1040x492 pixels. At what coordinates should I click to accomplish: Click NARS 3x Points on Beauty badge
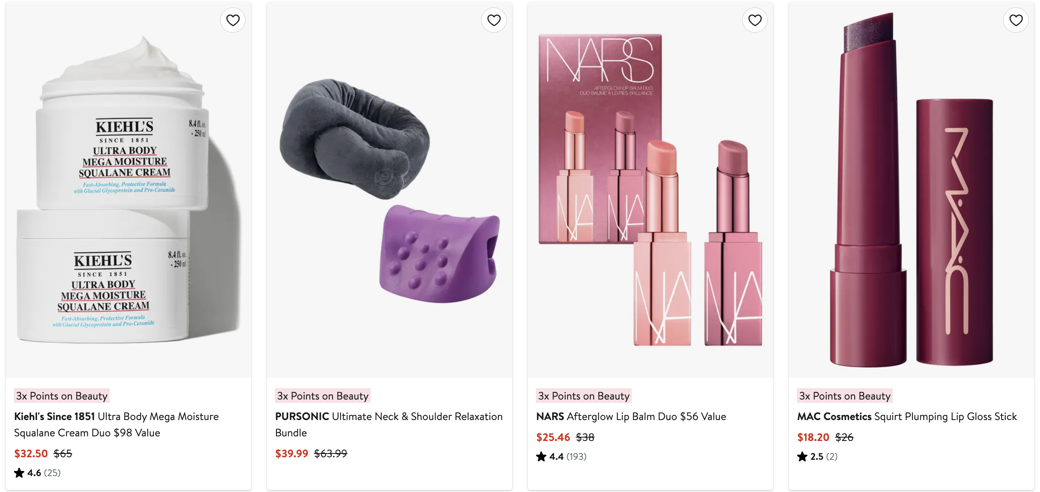pos(584,396)
